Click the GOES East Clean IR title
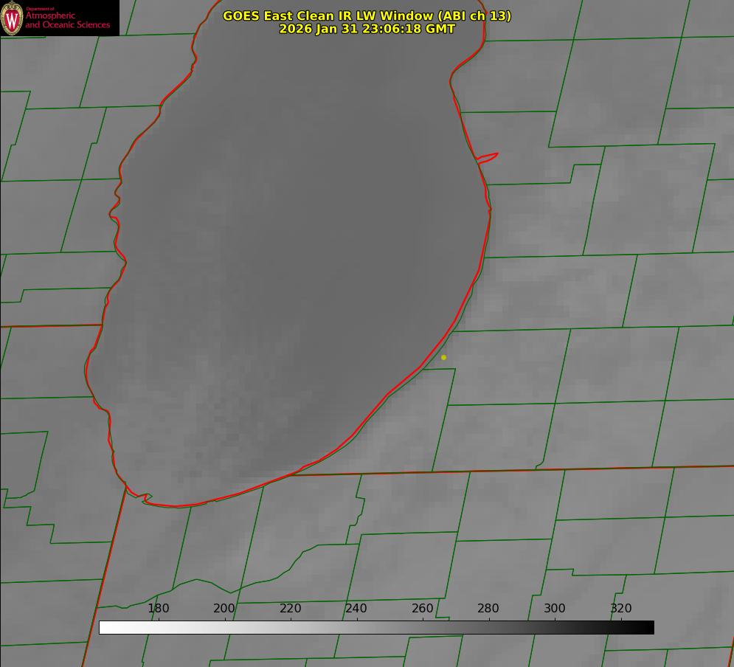734x667 pixels. (x=367, y=15)
